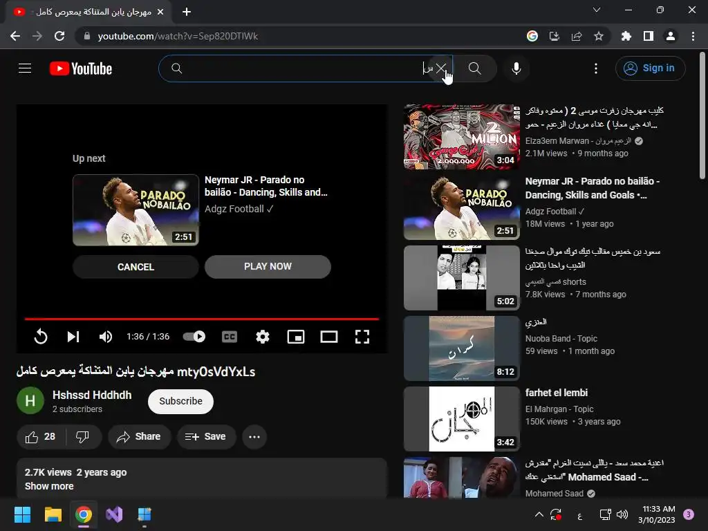
Task: Share the video
Action: [x=139, y=437]
